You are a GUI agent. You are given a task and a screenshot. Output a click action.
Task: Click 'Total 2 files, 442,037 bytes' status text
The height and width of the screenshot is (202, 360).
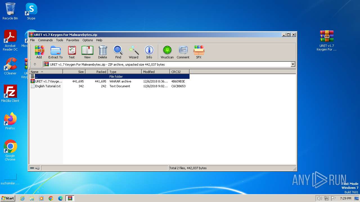188,168
